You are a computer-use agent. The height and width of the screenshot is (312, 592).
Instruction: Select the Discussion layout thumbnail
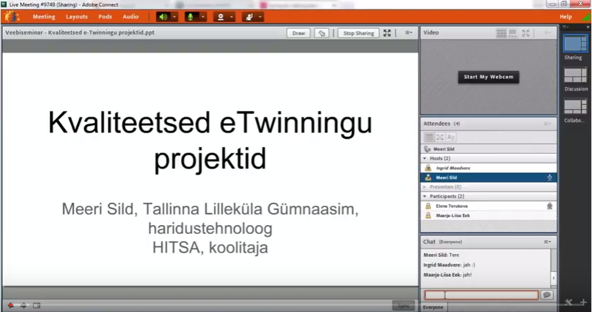[574, 75]
